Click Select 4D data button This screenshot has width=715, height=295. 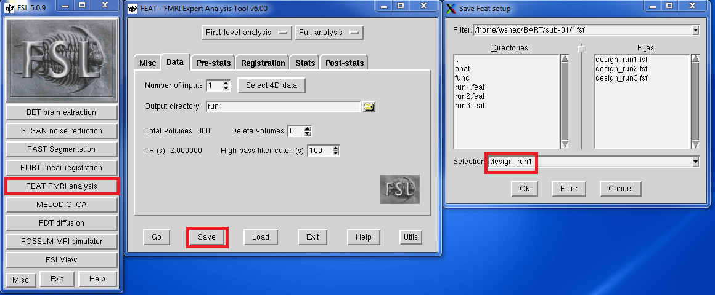pos(271,85)
